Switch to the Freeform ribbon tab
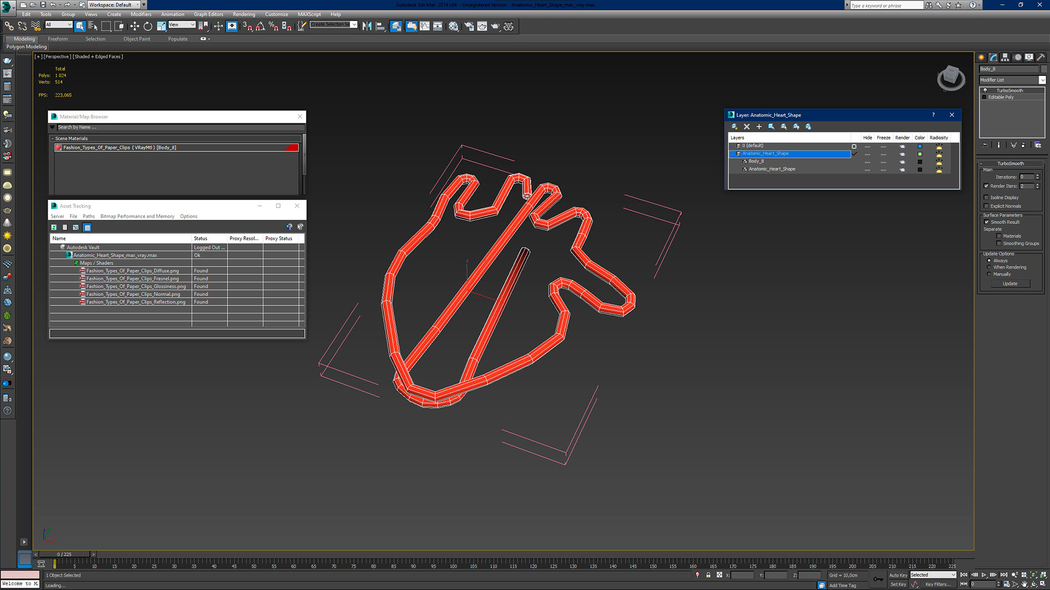Screen dimensions: 1050x590 (57, 39)
